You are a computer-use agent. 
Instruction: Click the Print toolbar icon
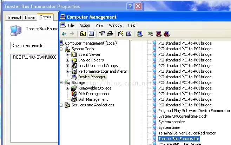pyautogui.click(x=110, y=34)
